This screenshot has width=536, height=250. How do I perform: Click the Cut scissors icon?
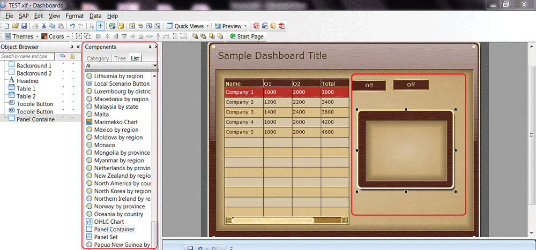coord(44,26)
